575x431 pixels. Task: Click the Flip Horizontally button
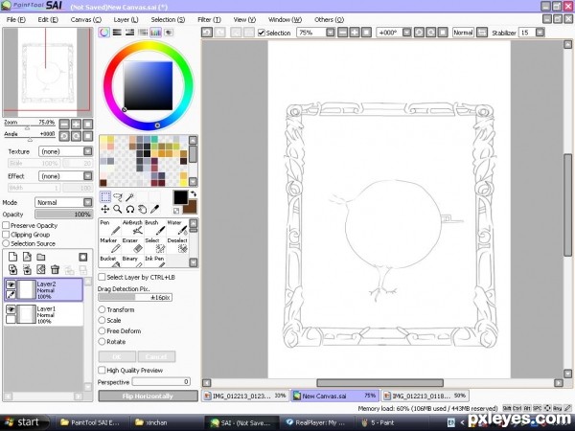click(148, 396)
